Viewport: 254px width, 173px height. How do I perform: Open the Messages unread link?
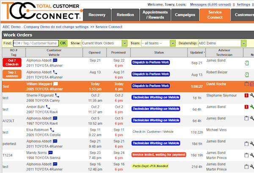[x=210, y=4]
